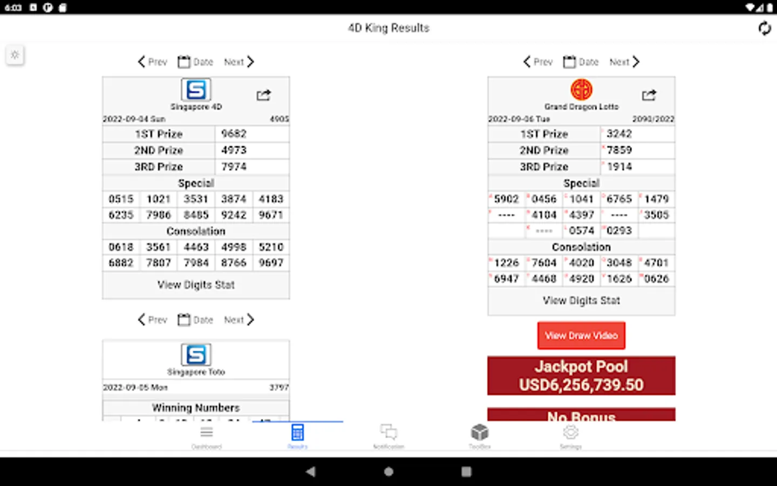777x486 pixels.
Task: Go to Prev draw for Singapore 4D
Action: (x=153, y=62)
